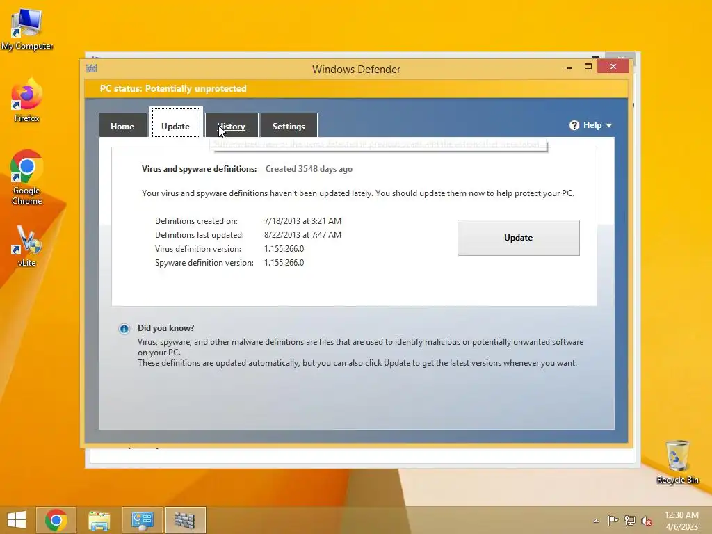712x534 pixels.
Task: Click 'Created 3548 days ago' text
Action: pos(309,169)
